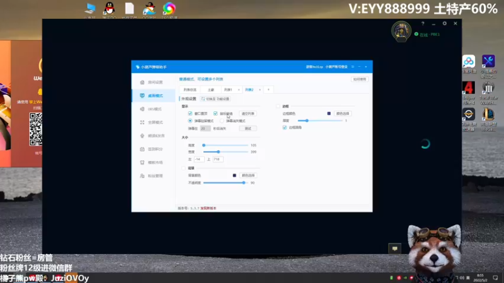Viewport: 504px width, 283px height.
Task: Click the 清空列表 button
Action: [248, 114]
